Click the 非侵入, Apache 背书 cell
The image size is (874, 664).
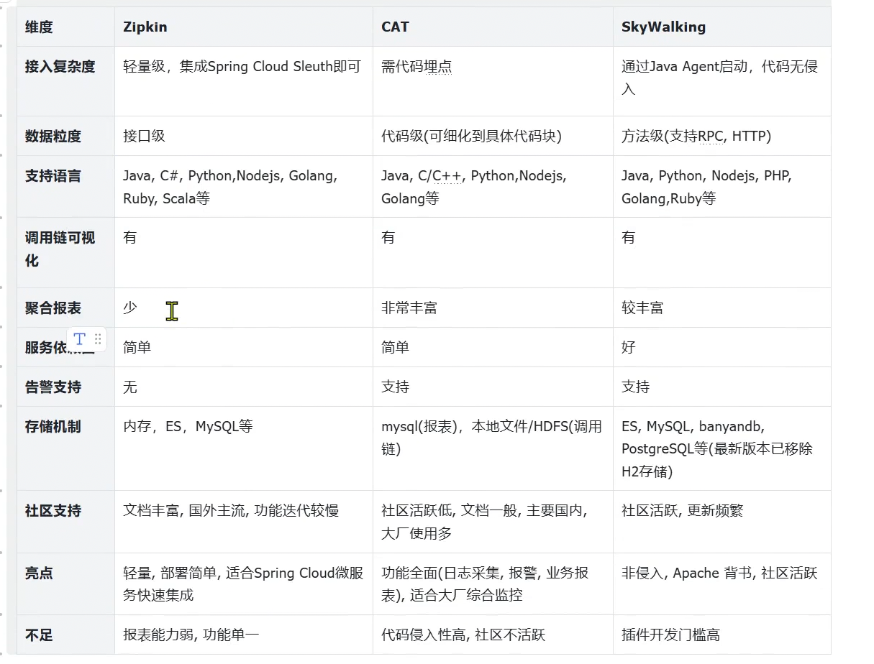(722, 584)
